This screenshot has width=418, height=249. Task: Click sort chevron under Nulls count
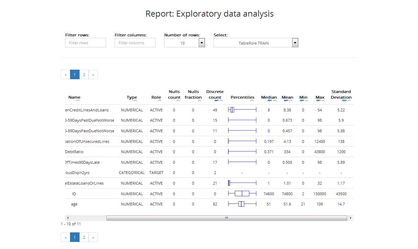(178, 101)
